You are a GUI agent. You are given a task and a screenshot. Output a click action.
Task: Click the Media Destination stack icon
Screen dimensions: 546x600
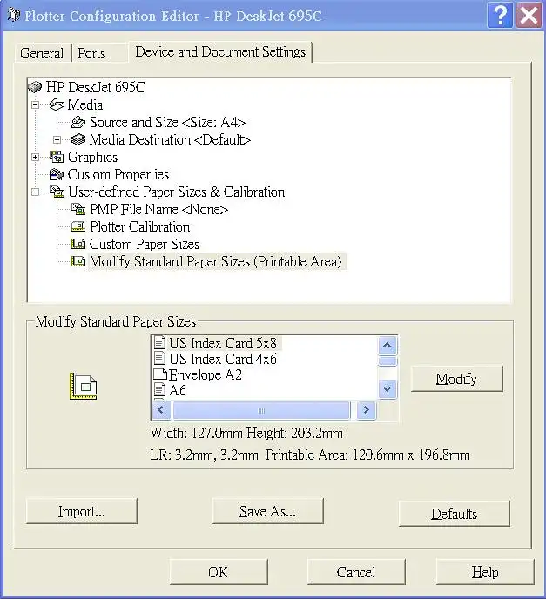pos(78,139)
